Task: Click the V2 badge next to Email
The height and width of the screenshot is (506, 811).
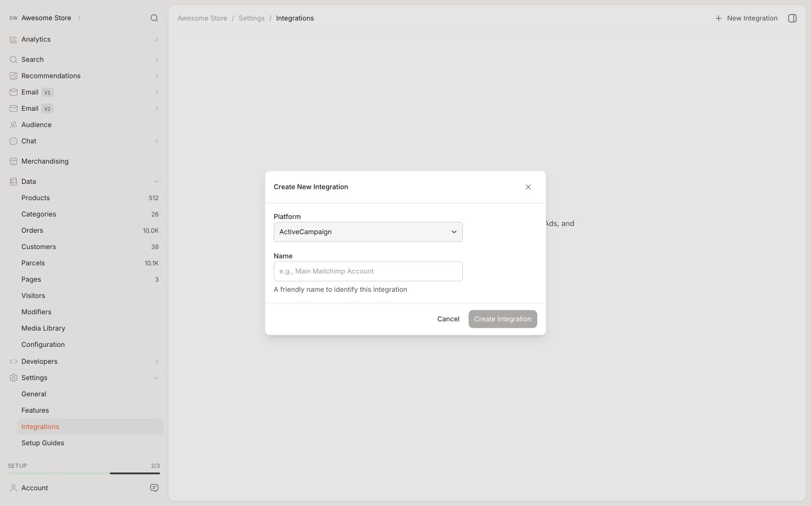Action: pyautogui.click(x=47, y=109)
